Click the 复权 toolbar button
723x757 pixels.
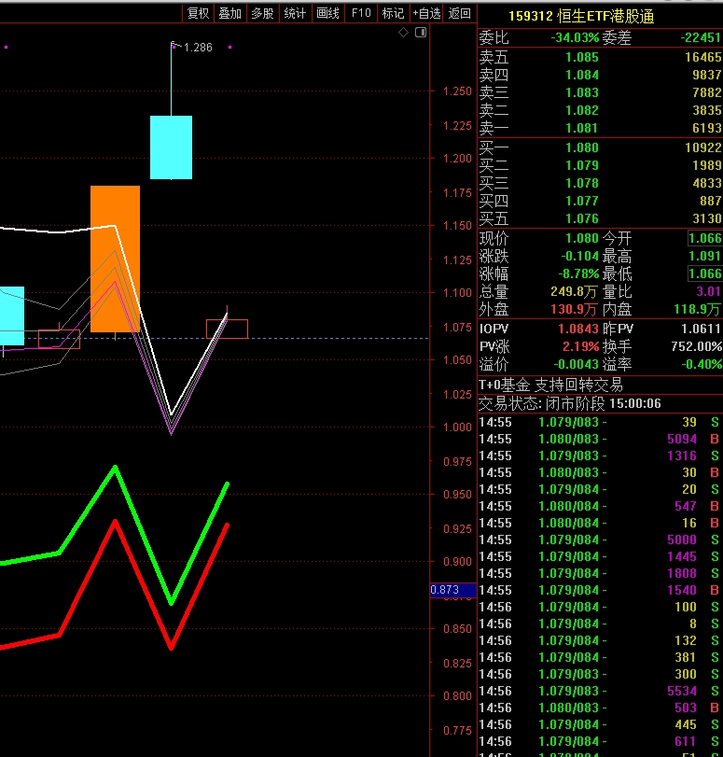coord(198,13)
